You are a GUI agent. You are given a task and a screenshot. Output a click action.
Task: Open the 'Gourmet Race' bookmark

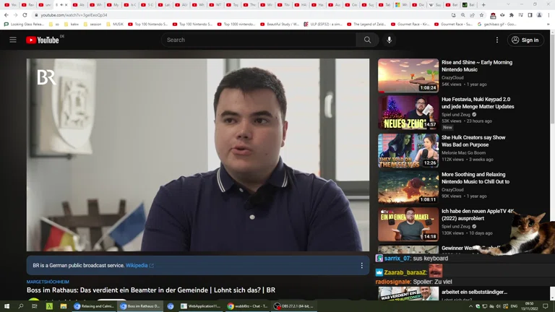[412, 24]
